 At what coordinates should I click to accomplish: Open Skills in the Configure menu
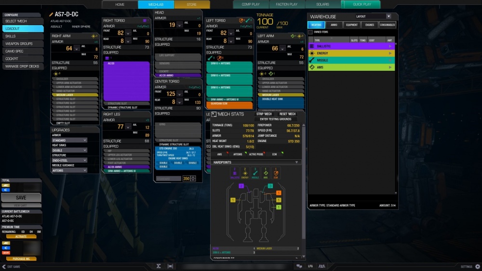coord(23,36)
